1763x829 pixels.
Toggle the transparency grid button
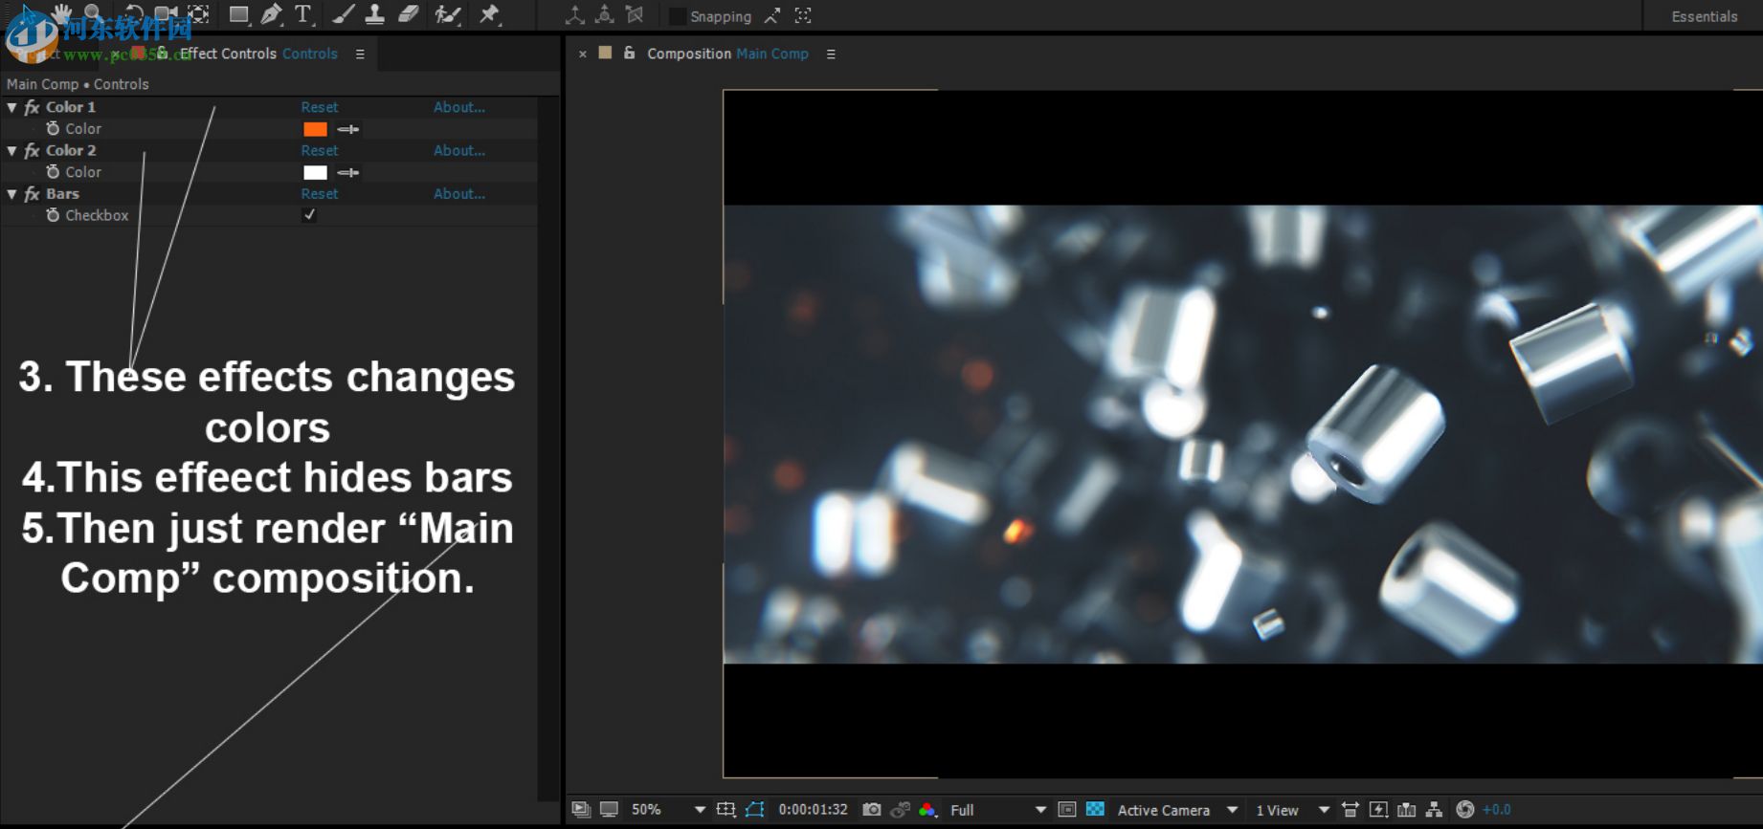(x=1095, y=810)
